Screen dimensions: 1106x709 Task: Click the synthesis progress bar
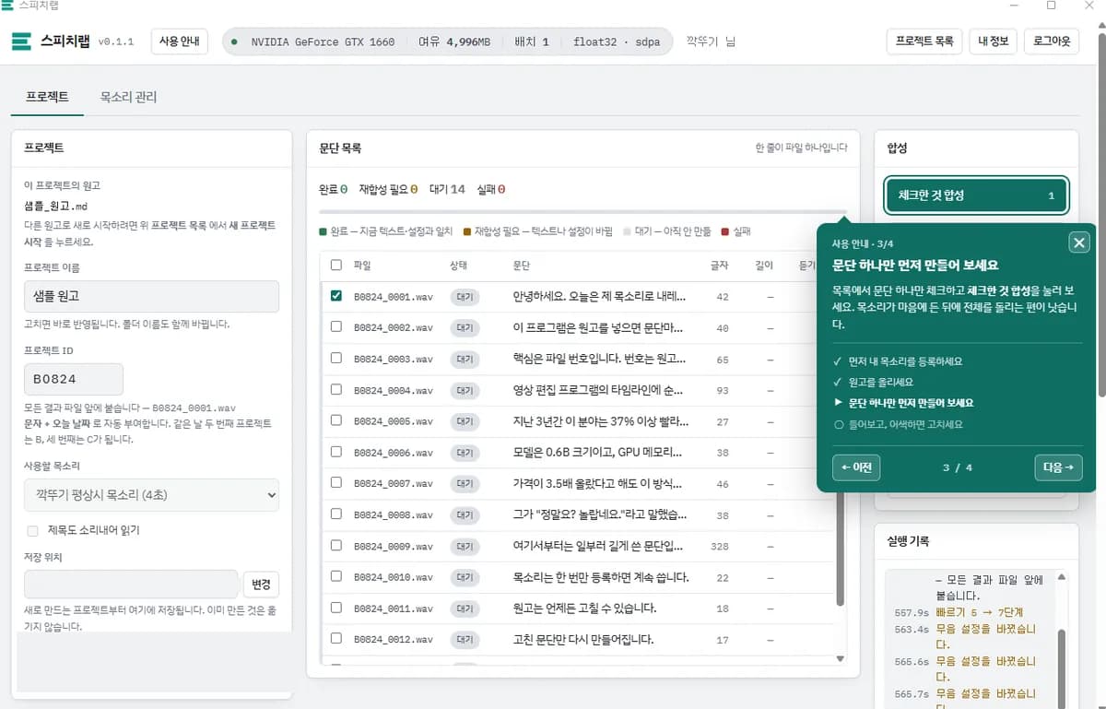tap(582, 212)
